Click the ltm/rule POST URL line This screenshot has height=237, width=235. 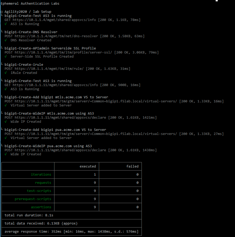point(67,69)
